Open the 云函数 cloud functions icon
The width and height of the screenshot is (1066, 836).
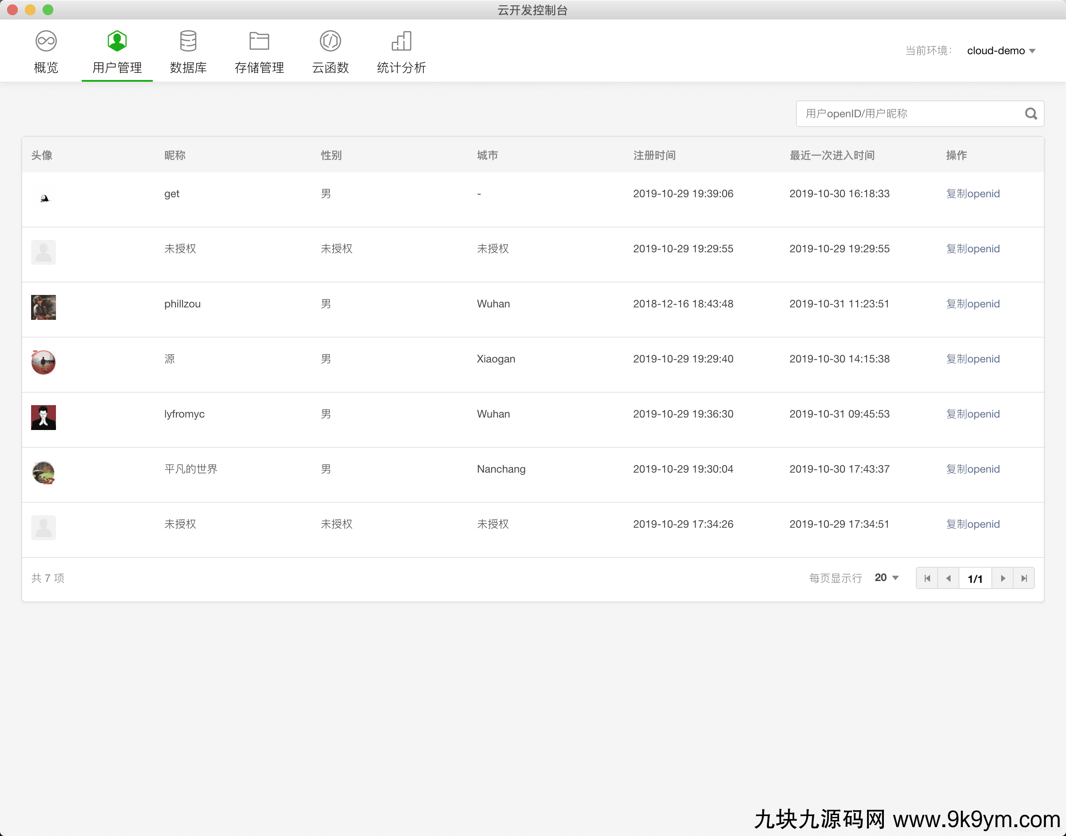pos(330,41)
